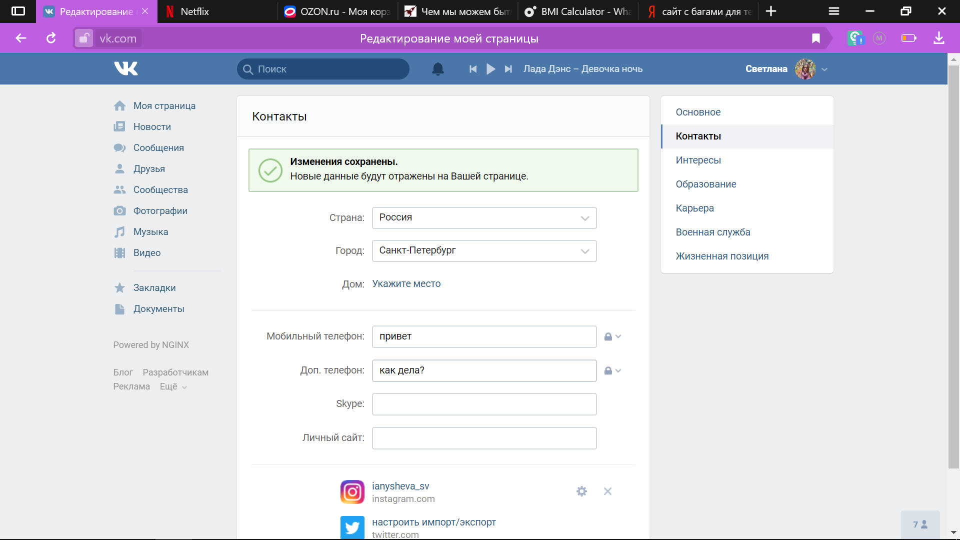960x540 pixels.
Task: Open Сообщения in left sidebar
Action: (x=158, y=147)
